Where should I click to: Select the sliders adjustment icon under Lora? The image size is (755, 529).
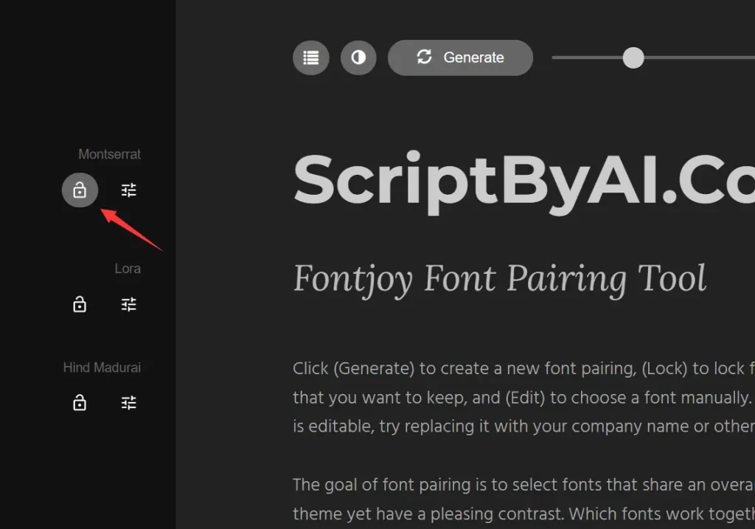(x=128, y=304)
